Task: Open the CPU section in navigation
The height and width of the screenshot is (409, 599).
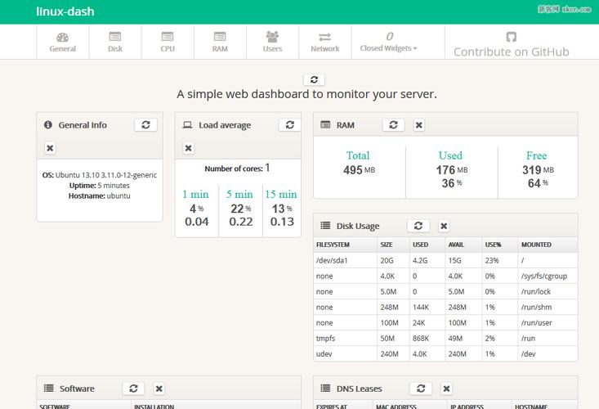Action: point(168,43)
